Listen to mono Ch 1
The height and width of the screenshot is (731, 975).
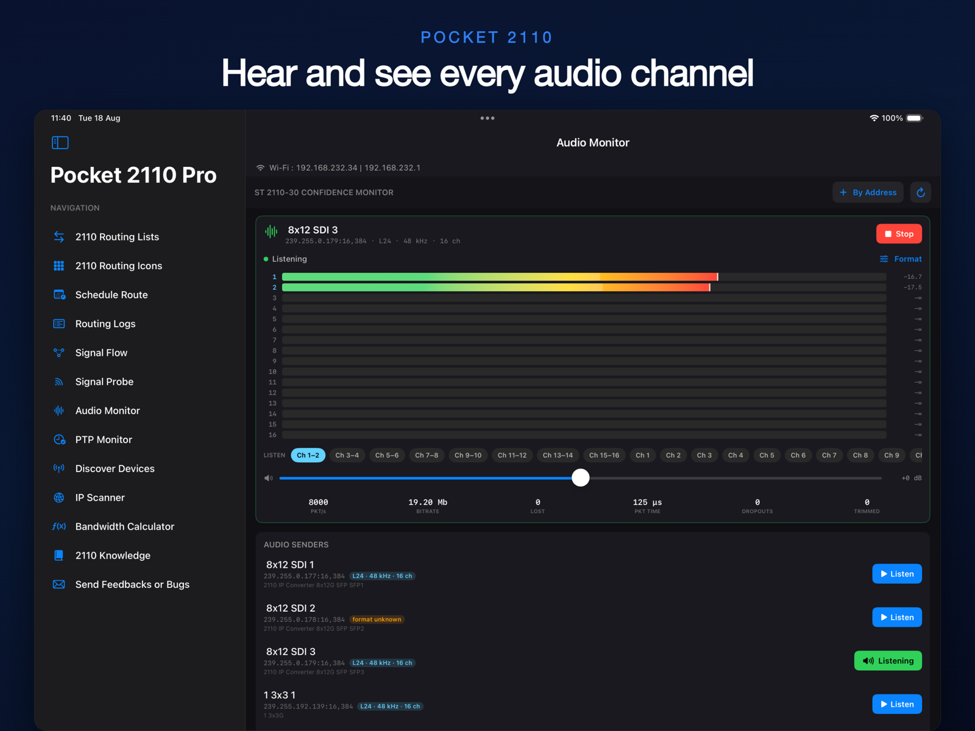(x=642, y=455)
